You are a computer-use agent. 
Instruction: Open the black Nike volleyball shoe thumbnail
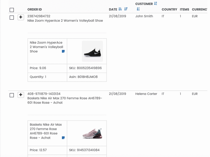[92, 51]
